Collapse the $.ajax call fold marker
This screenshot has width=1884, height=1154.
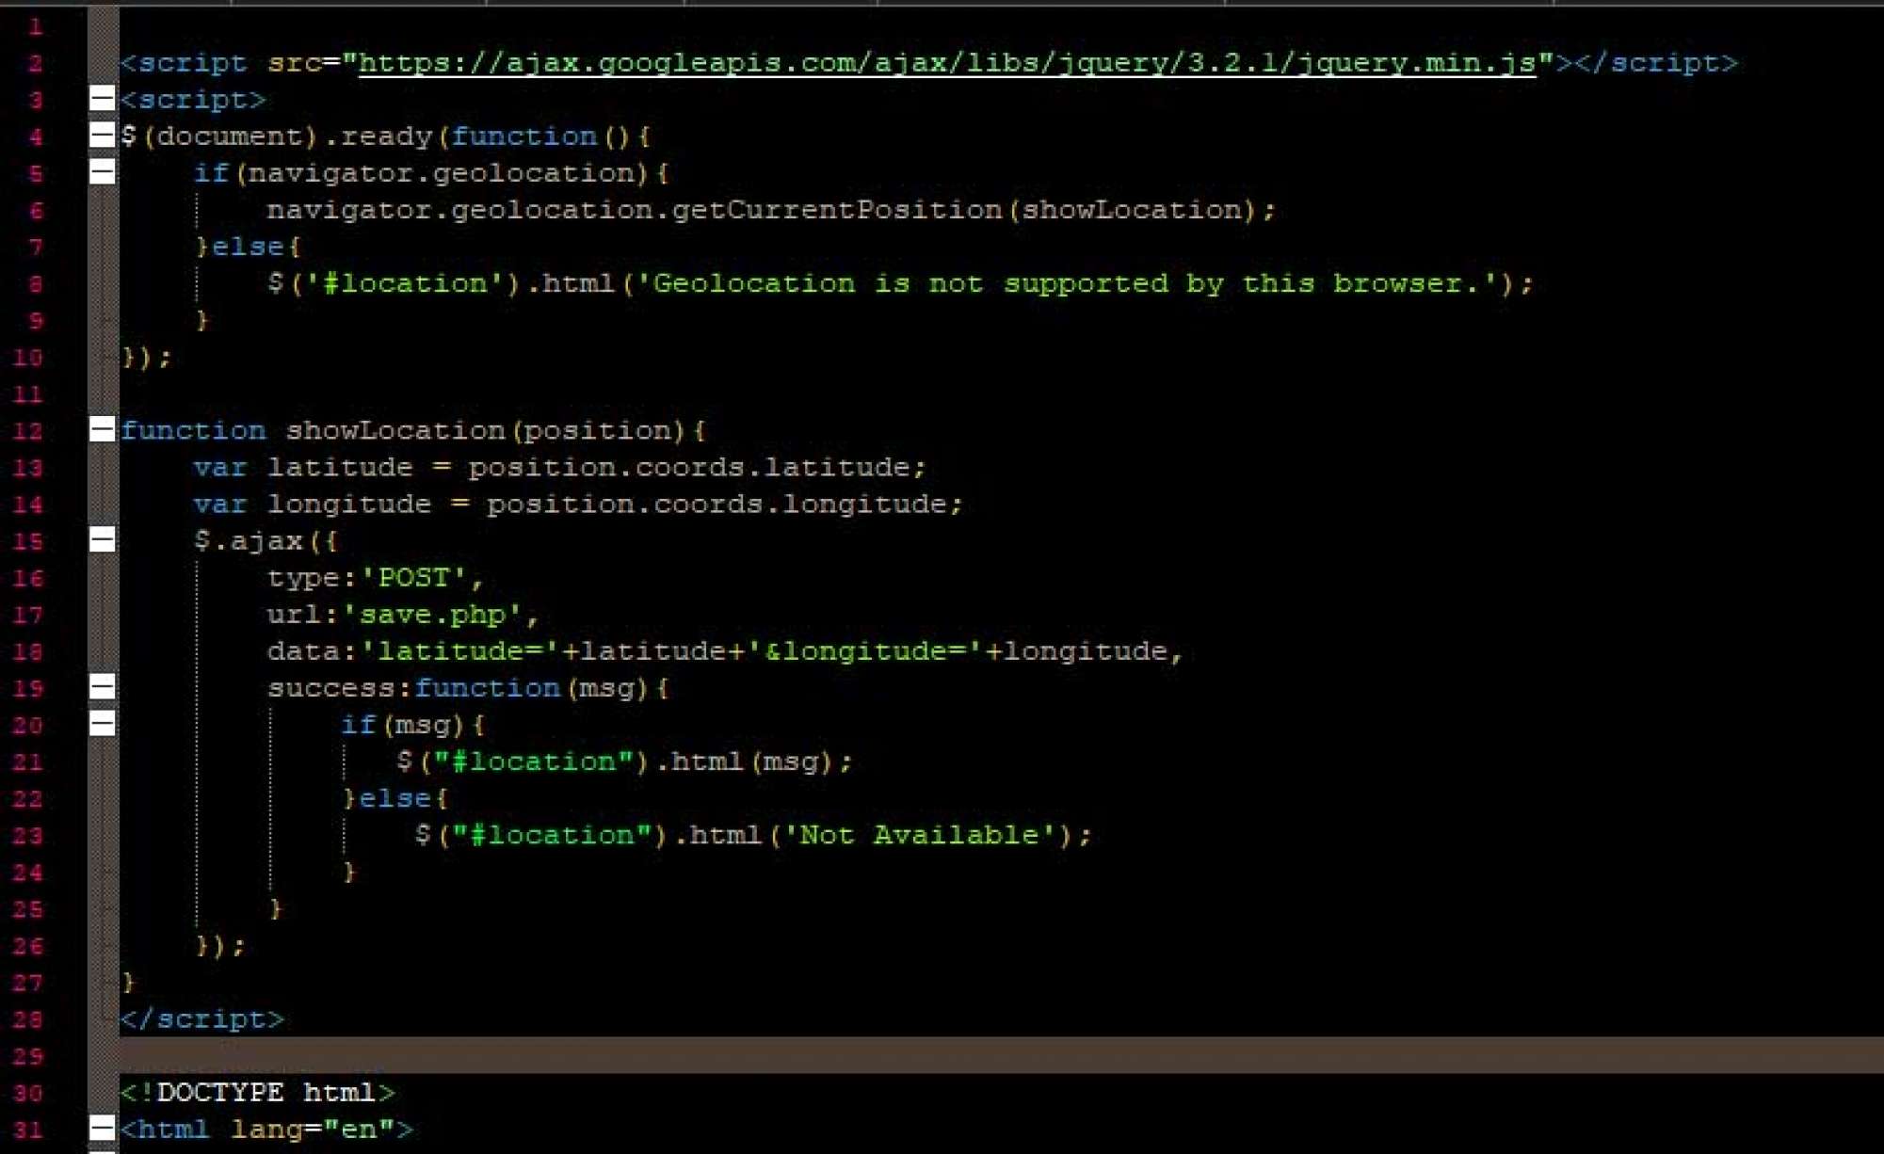(102, 539)
